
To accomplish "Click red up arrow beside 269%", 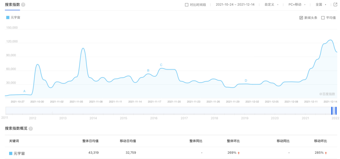I will [239, 153].
